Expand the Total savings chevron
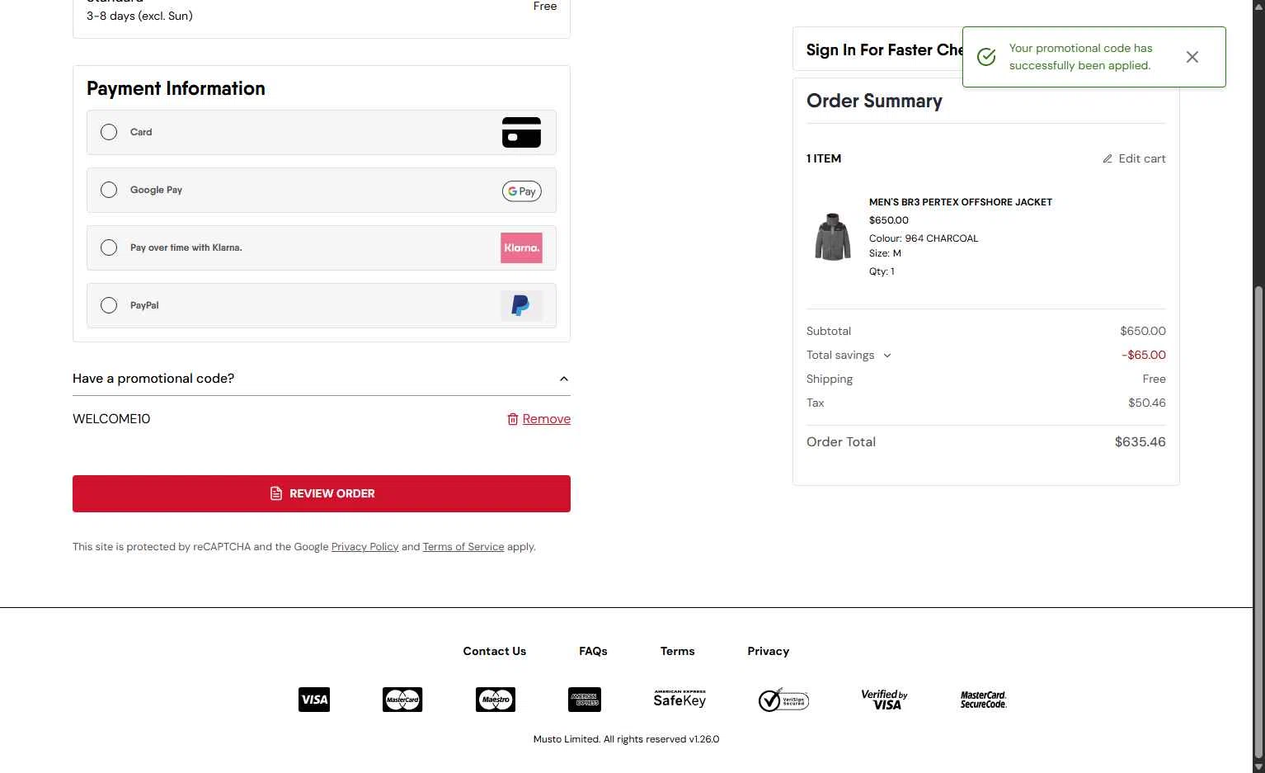 tap(887, 356)
